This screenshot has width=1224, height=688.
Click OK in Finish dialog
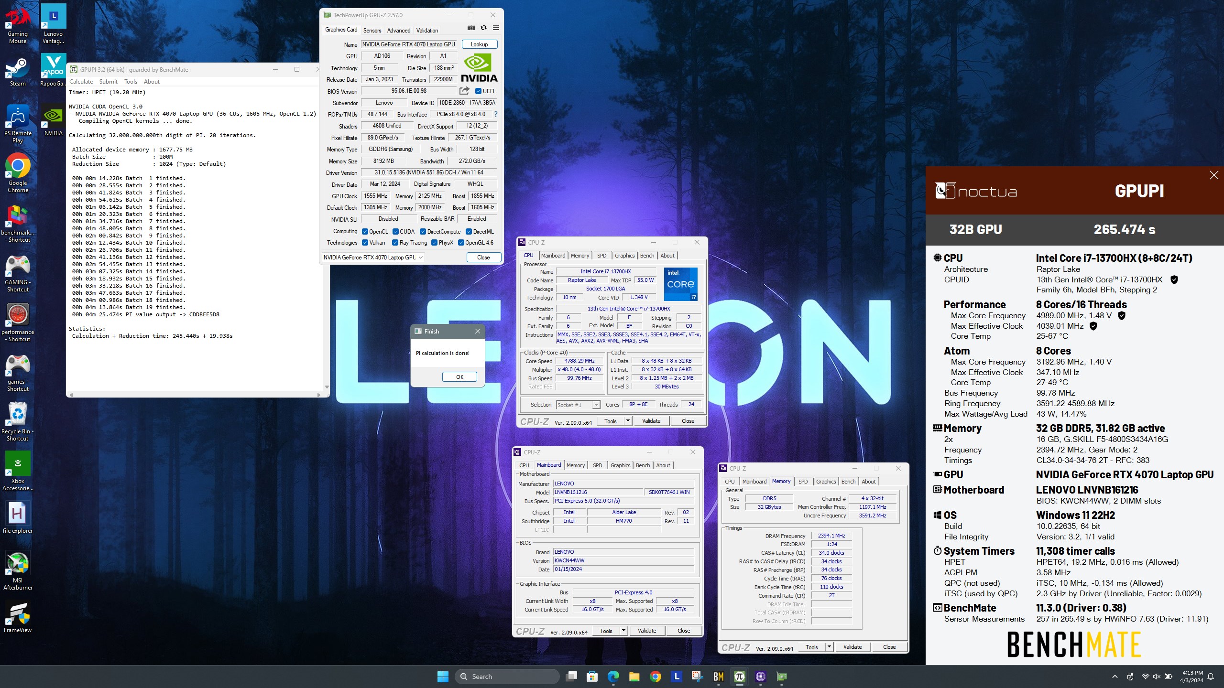tap(459, 377)
